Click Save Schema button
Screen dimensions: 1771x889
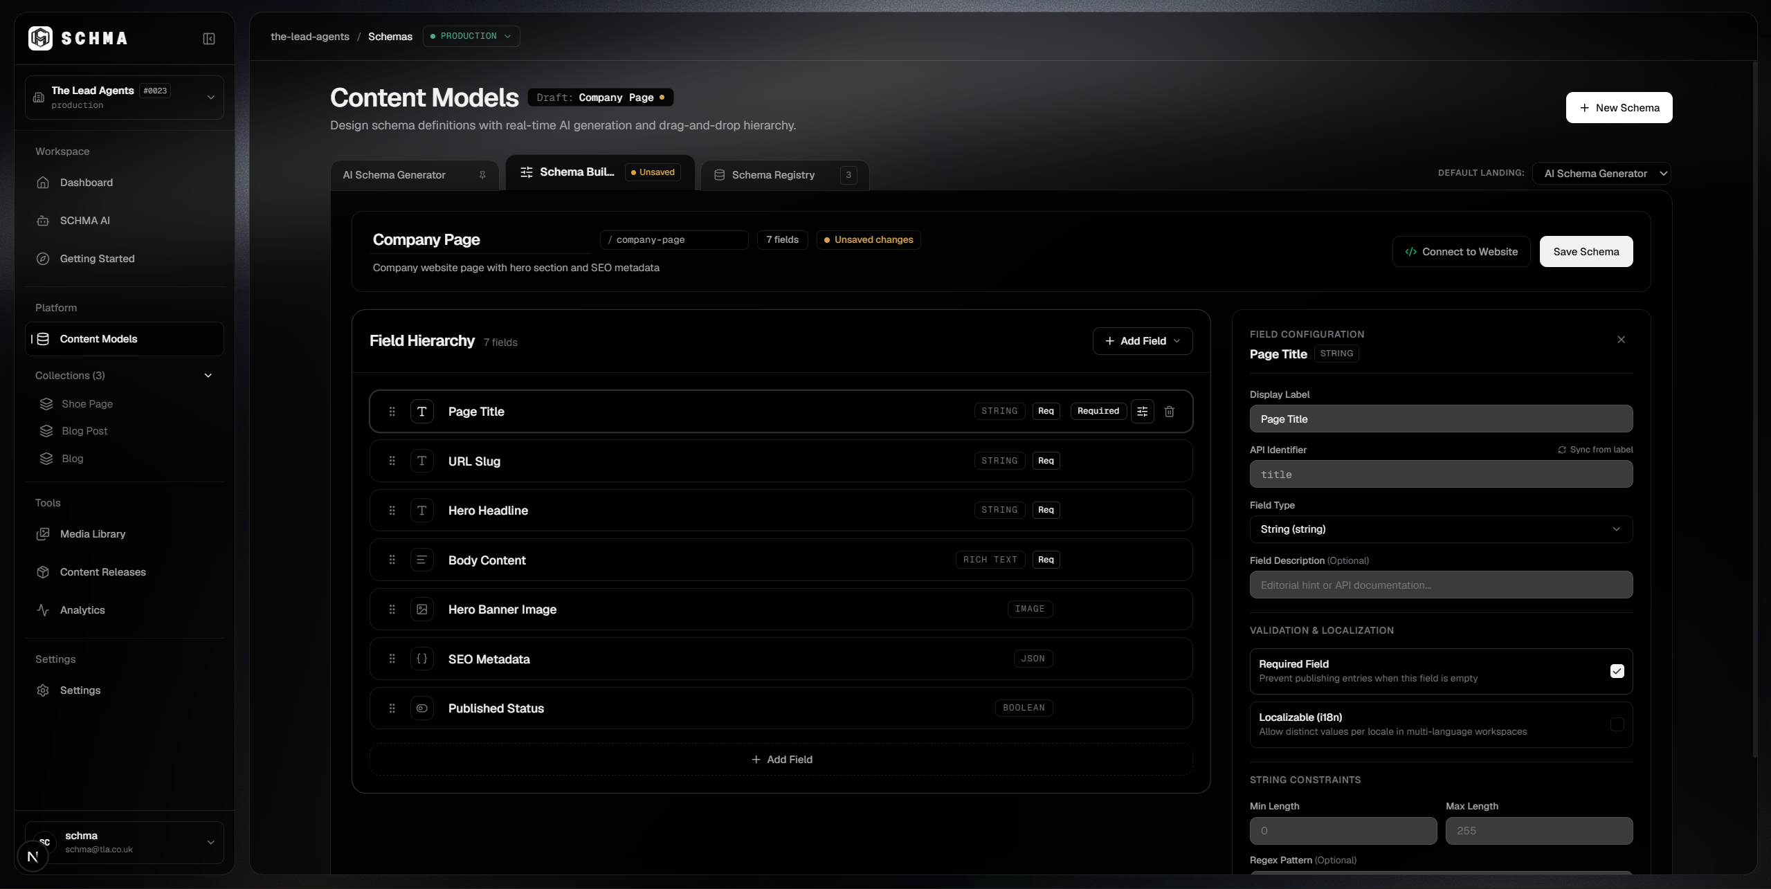pyautogui.click(x=1586, y=252)
